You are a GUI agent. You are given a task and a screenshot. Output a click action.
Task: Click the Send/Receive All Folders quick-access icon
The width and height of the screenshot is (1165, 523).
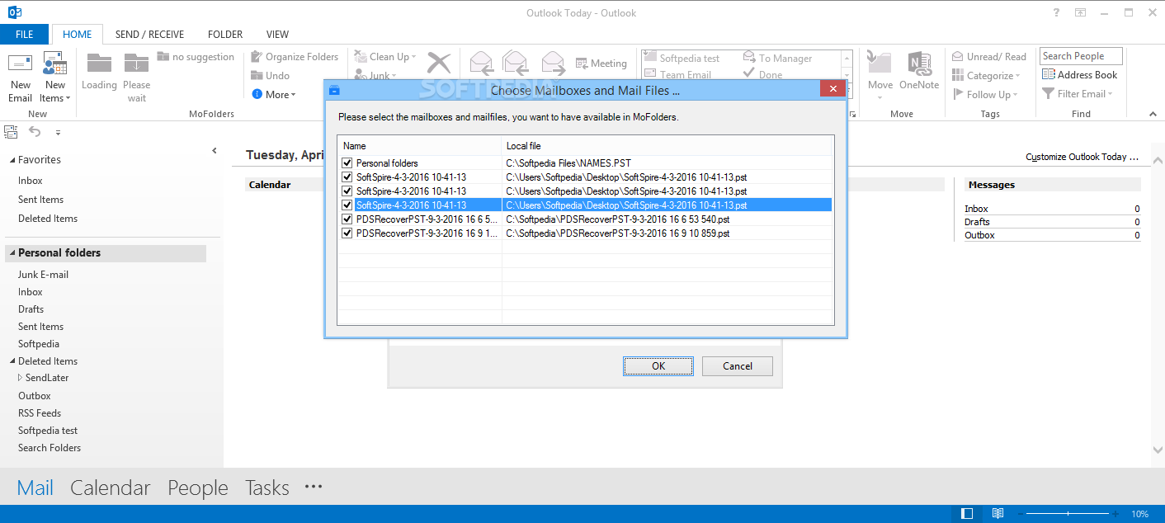[x=11, y=131]
